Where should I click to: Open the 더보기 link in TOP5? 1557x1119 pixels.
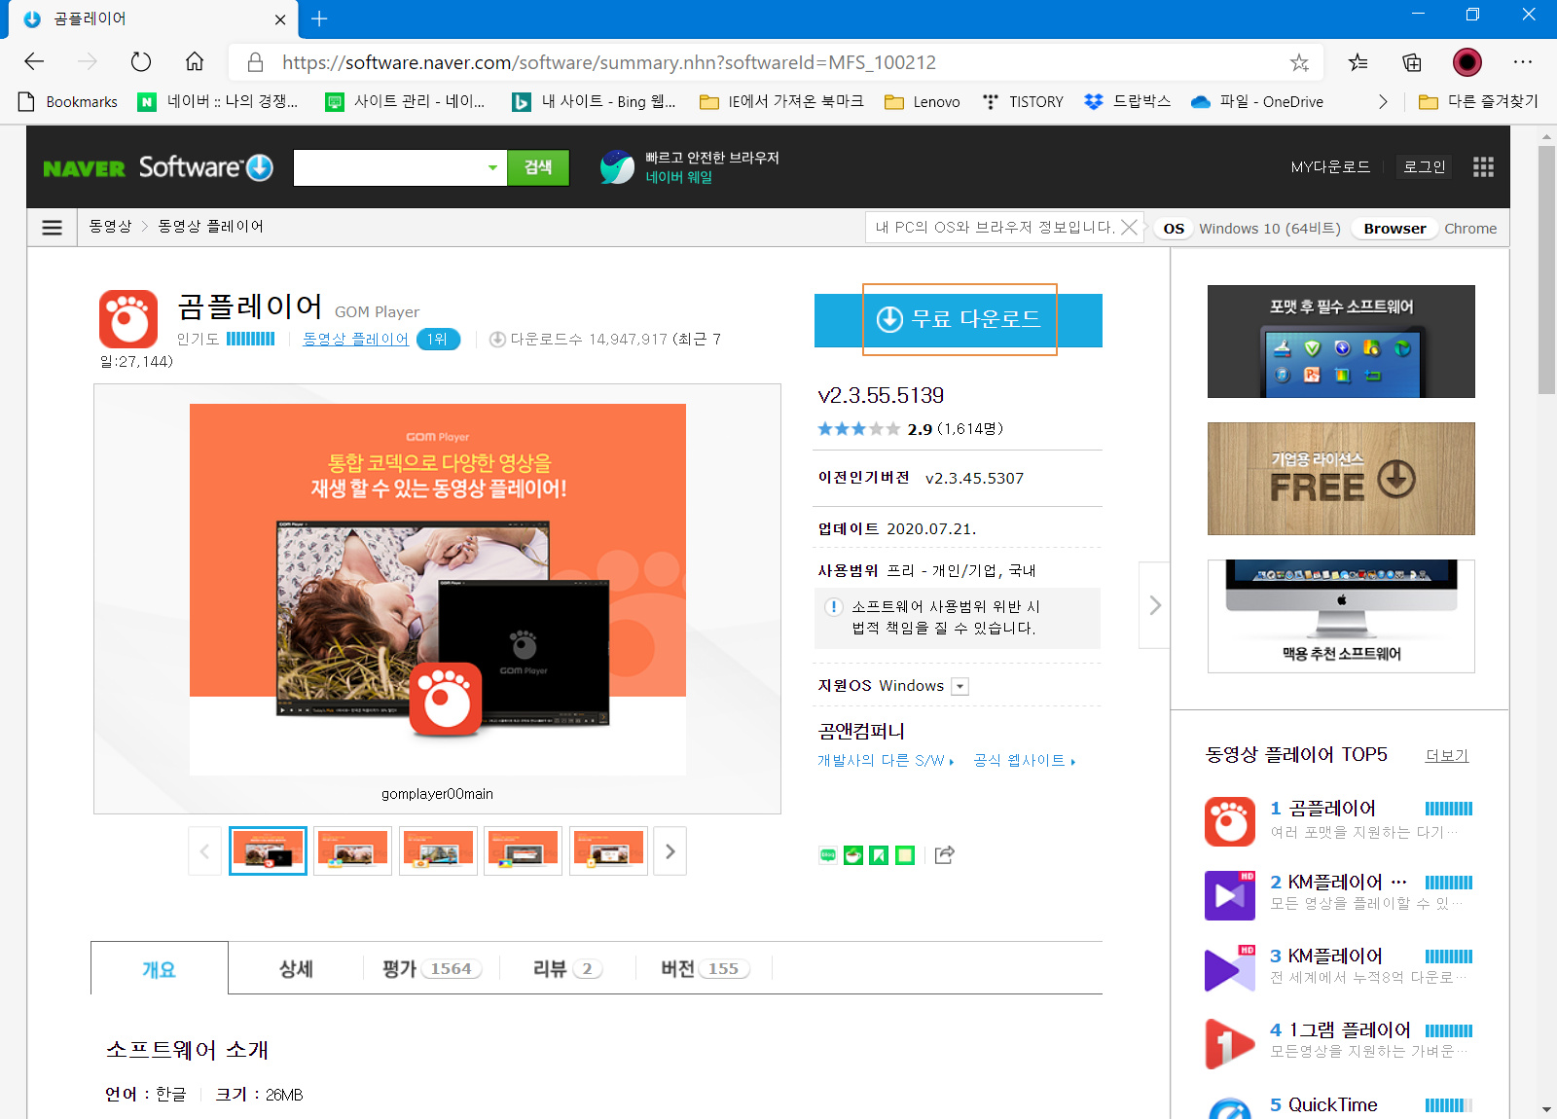click(1447, 755)
